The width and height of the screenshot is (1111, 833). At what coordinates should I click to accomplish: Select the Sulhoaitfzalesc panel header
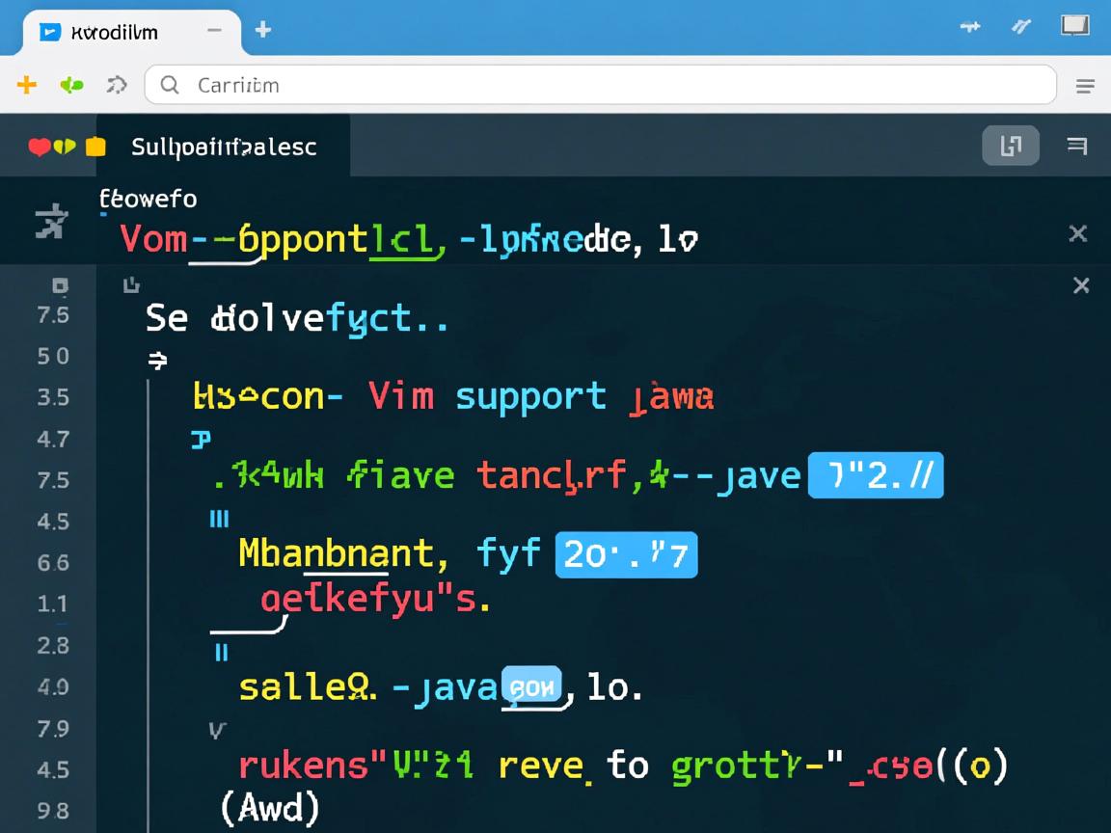223,147
